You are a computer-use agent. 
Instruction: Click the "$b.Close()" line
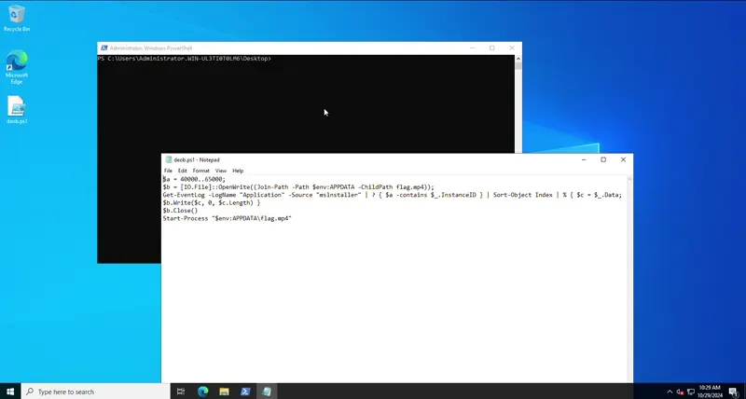click(180, 211)
